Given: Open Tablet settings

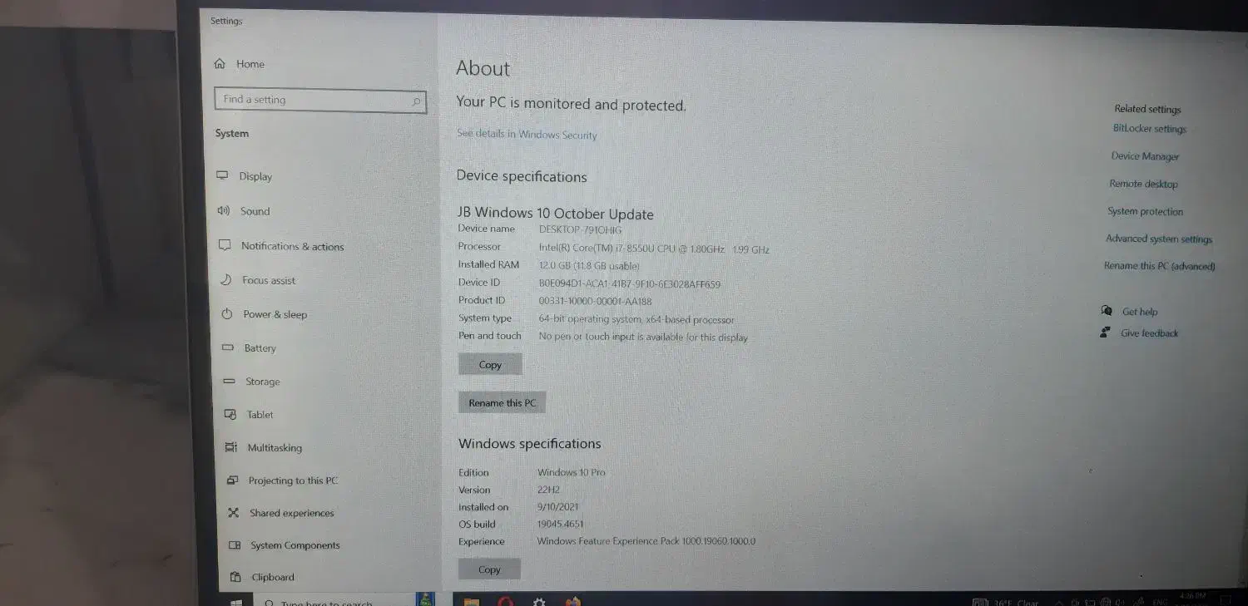Looking at the screenshot, I should tap(250, 415).
